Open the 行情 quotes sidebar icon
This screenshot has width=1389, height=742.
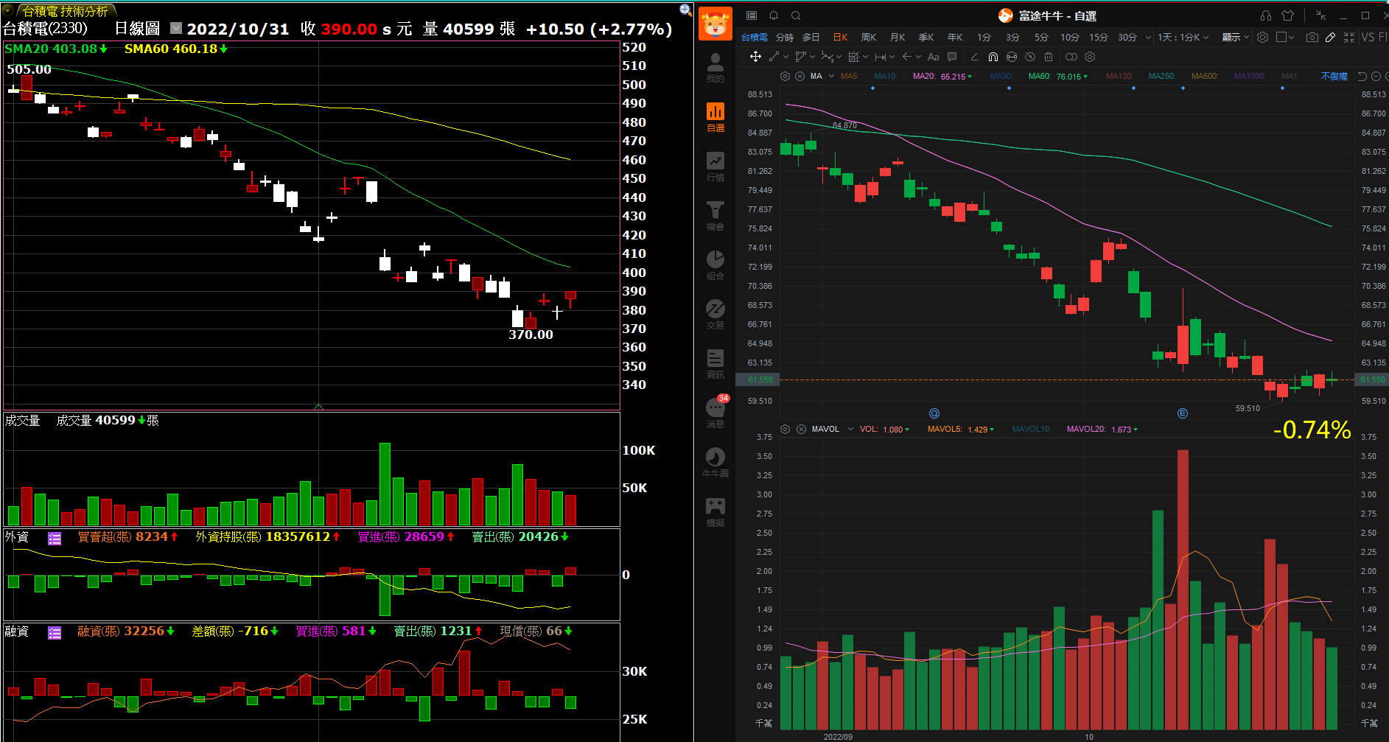pos(715,167)
